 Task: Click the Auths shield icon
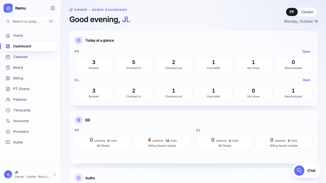[79, 178]
